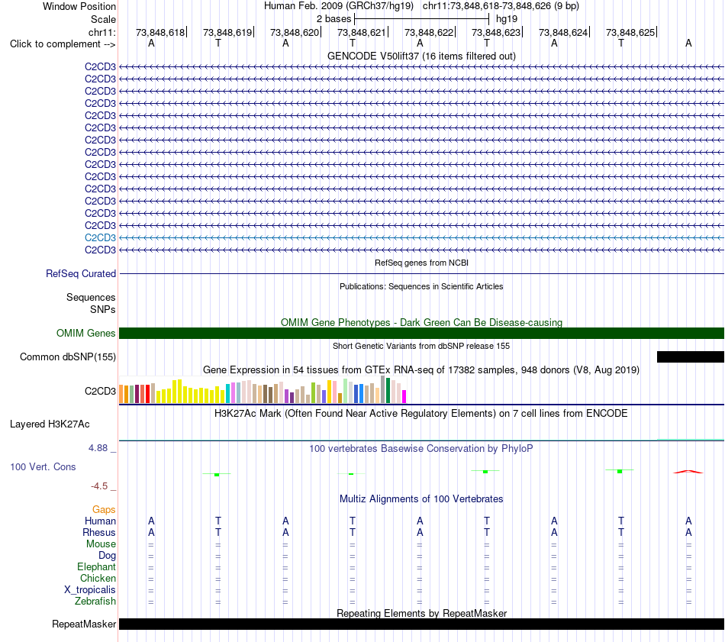
Task: Click the position label 73,848,620
Action: tap(295, 32)
